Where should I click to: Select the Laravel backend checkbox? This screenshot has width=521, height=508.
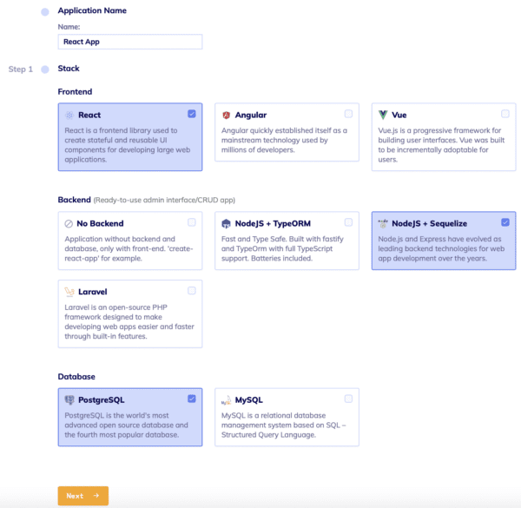191,291
